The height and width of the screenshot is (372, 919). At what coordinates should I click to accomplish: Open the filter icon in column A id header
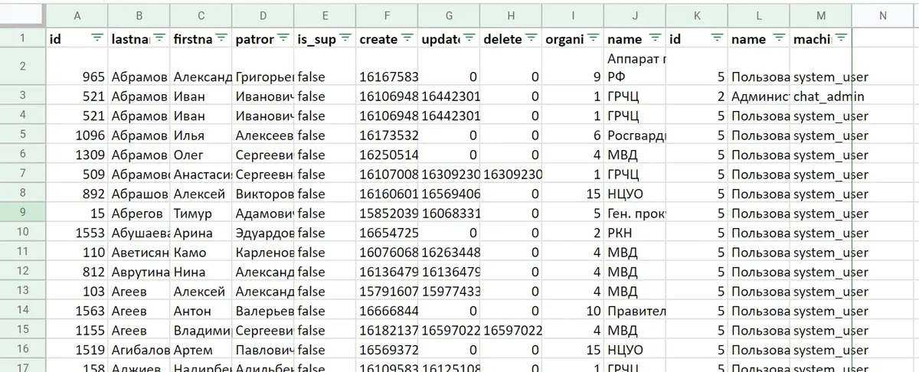coord(96,38)
